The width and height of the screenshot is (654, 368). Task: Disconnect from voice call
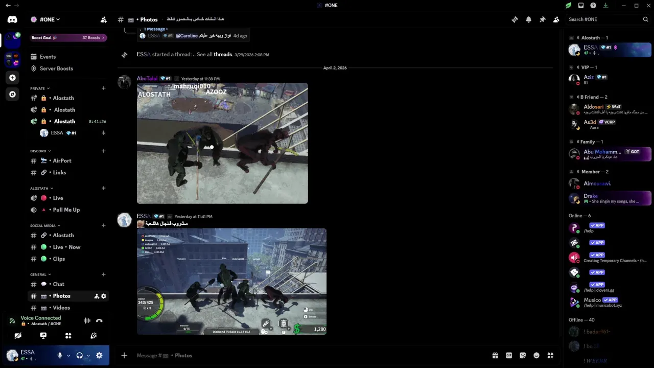coord(99,320)
